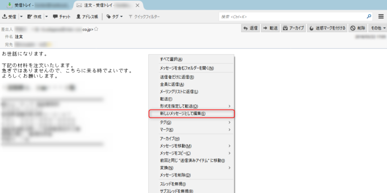Open the チャット (Chat) toolbar button

pyautogui.click(x=62, y=17)
